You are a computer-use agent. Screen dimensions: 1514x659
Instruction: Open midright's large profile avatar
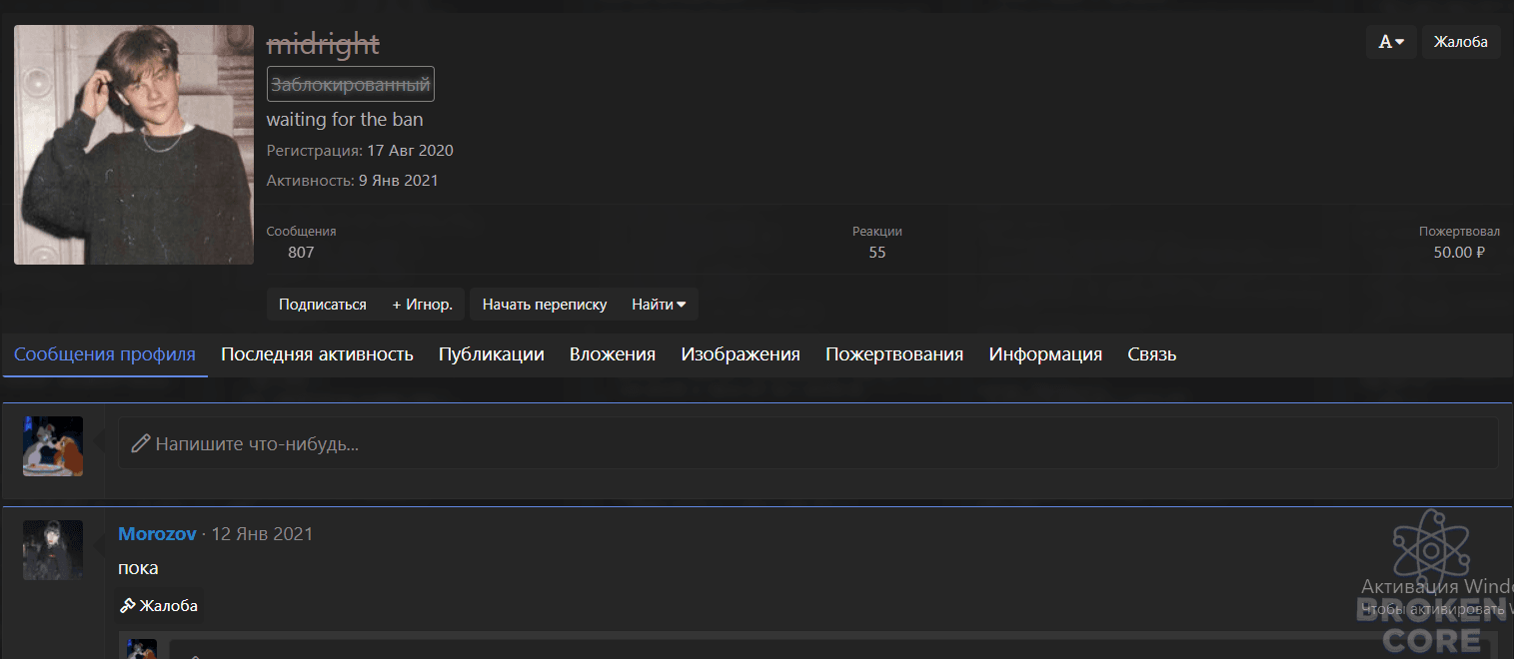point(134,145)
